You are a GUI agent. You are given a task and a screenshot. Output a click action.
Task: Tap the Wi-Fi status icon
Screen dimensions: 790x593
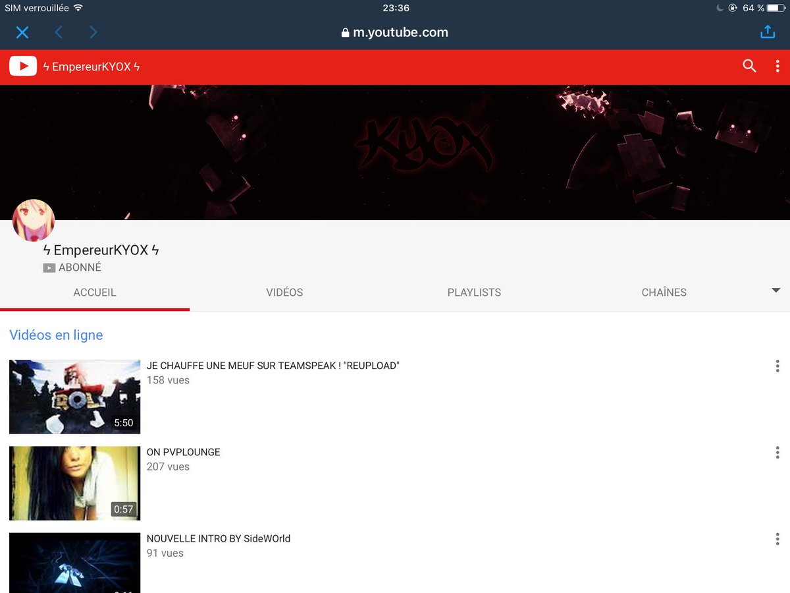click(x=78, y=8)
